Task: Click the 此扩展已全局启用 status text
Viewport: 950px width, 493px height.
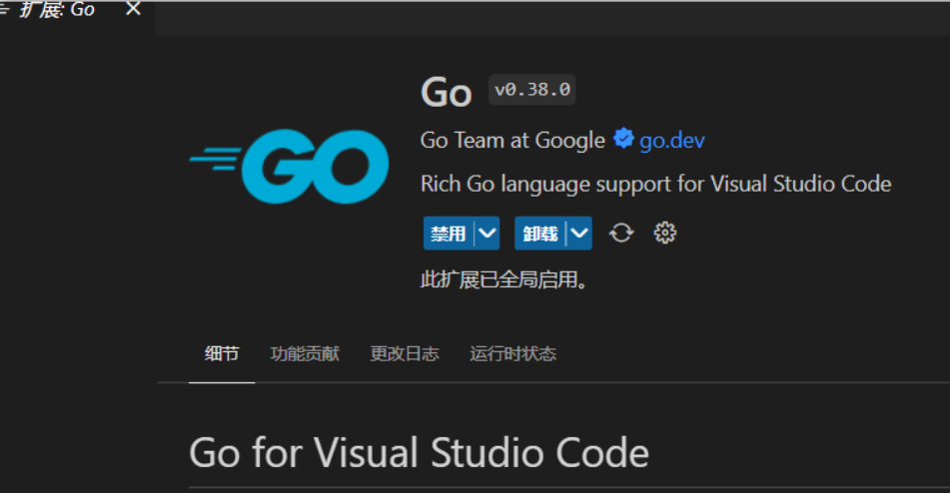Action: coord(504,280)
